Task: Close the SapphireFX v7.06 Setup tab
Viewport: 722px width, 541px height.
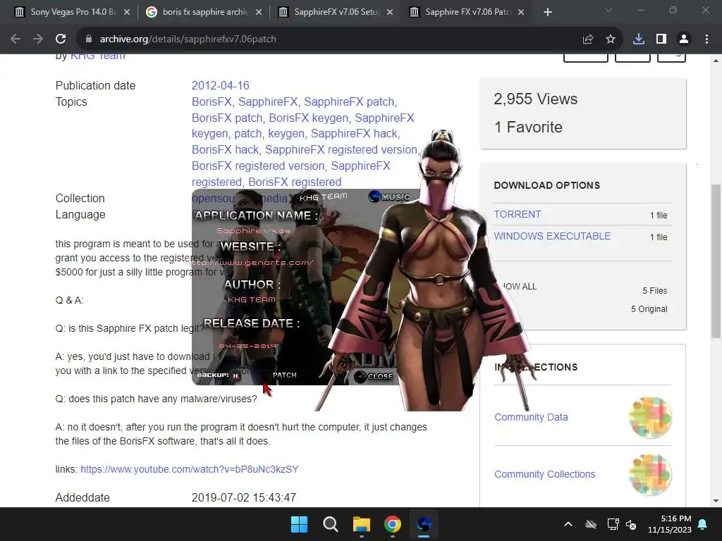Action: (390, 12)
